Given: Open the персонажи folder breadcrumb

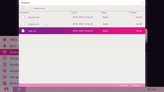Looking at the screenshot, I should (37, 8).
